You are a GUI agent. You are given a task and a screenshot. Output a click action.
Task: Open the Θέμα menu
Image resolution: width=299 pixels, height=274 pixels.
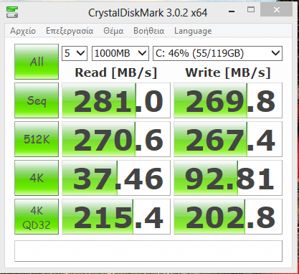click(113, 31)
